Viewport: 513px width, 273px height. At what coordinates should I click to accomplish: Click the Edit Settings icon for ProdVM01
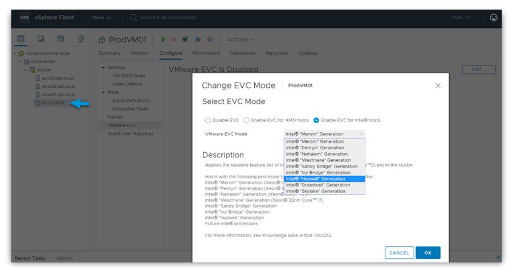[198, 39]
